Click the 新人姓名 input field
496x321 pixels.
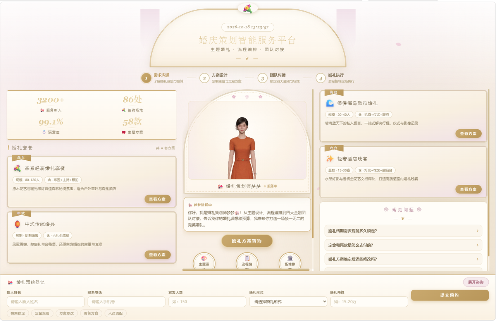(46, 302)
